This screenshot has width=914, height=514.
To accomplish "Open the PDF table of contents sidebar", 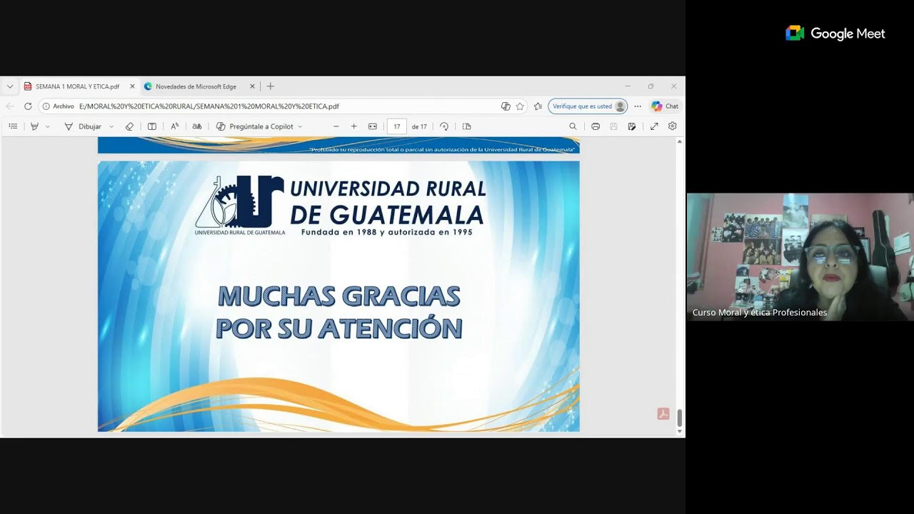I will (13, 126).
